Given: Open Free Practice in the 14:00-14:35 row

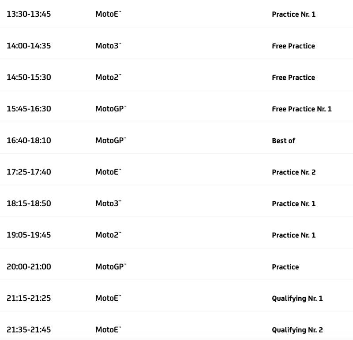Looking at the screenshot, I should [x=293, y=46].
